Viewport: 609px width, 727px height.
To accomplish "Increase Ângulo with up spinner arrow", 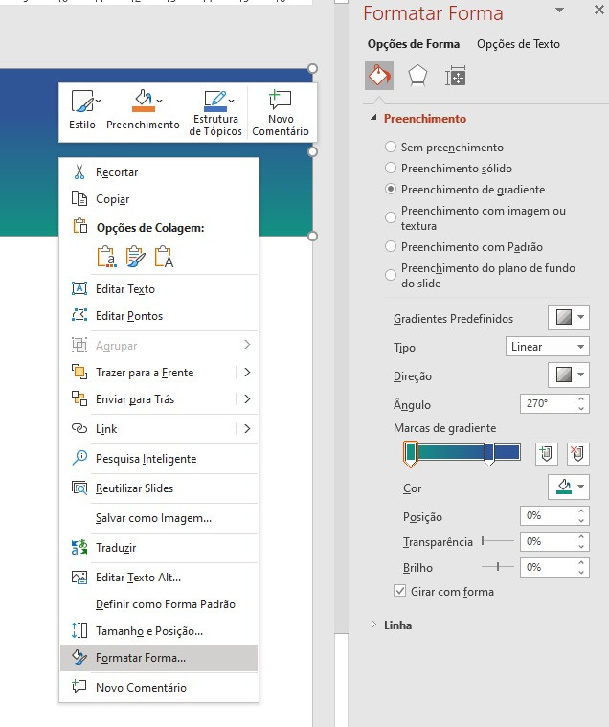I will tap(581, 398).
